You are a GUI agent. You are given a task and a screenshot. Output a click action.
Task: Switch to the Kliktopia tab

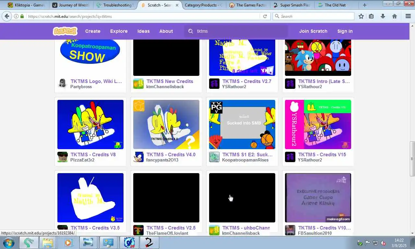coord(27,5)
